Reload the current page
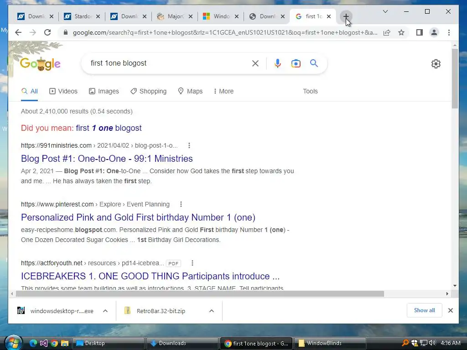 [x=47, y=32]
